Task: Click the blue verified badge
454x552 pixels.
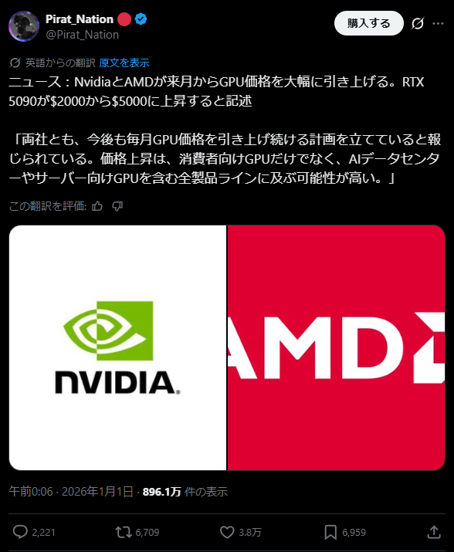Action: click(141, 19)
